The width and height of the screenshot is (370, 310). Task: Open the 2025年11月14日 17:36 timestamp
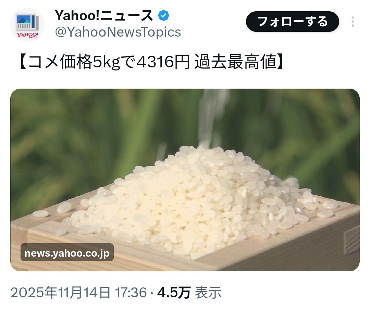[x=78, y=292]
